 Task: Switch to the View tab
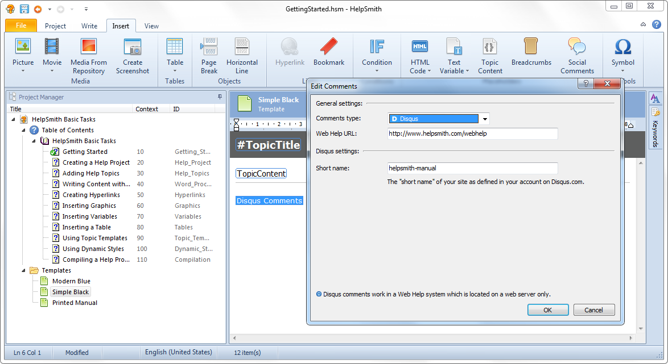[x=151, y=26]
